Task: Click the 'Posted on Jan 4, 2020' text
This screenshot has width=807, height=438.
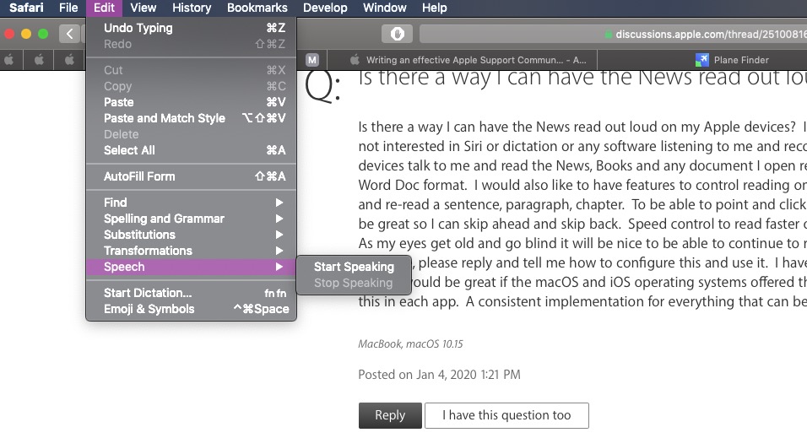Action: (439, 375)
